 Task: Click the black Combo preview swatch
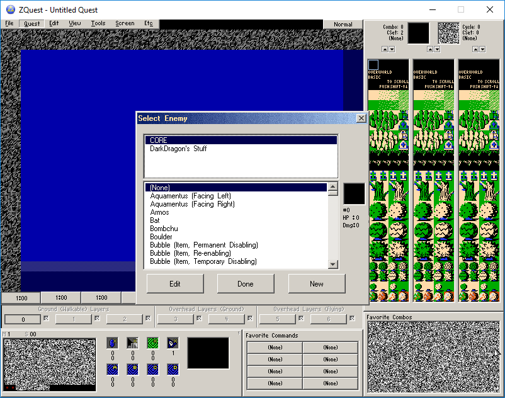click(418, 33)
